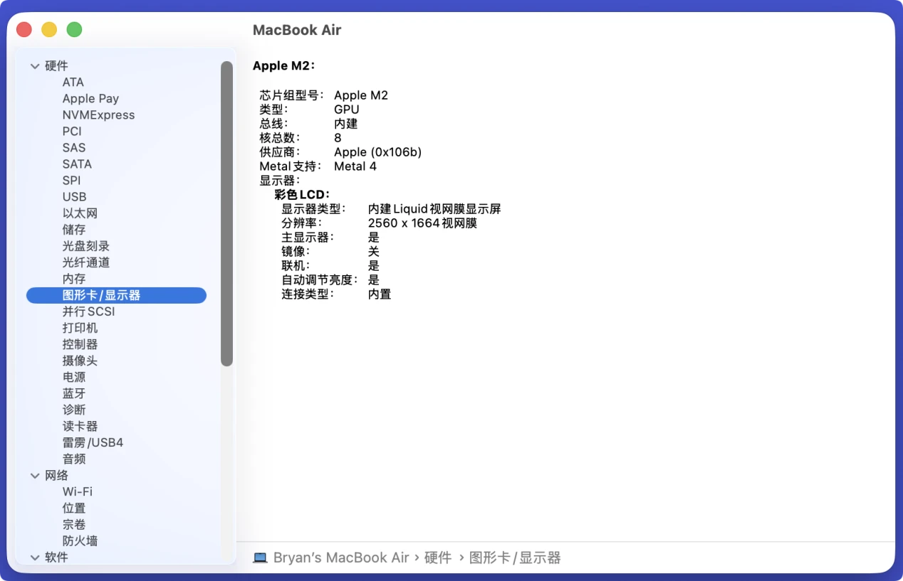The height and width of the screenshot is (581, 903).
Task: Click the 镜像 value 关
Action: [374, 252]
